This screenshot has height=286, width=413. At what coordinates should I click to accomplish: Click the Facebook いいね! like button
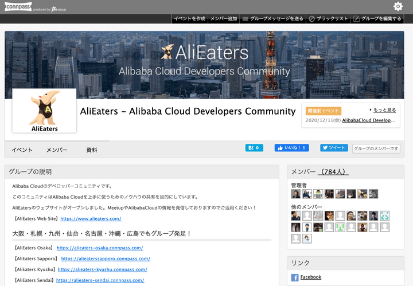pyautogui.click(x=291, y=148)
